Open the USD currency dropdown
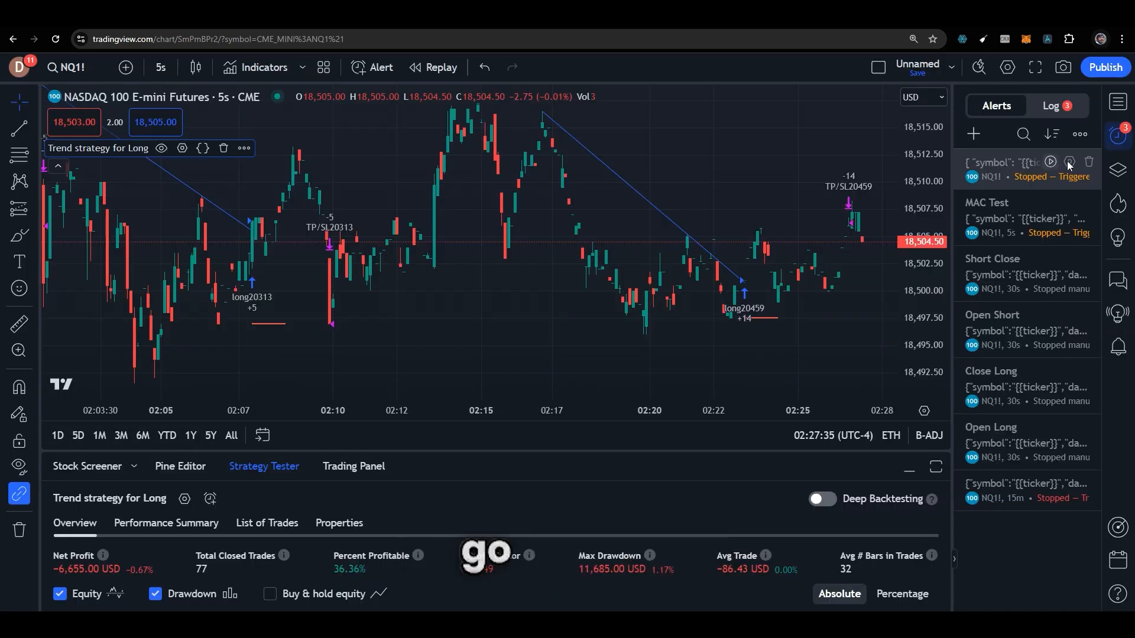Screen dimensions: 1135x638 pos(923,97)
